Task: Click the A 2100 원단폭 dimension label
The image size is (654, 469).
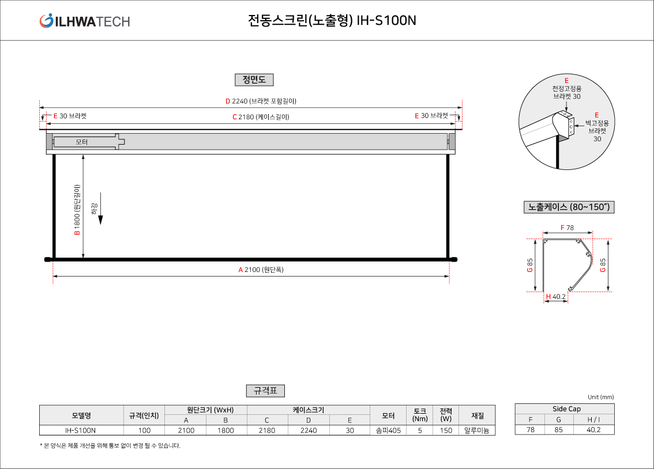Action: [x=261, y=270]
